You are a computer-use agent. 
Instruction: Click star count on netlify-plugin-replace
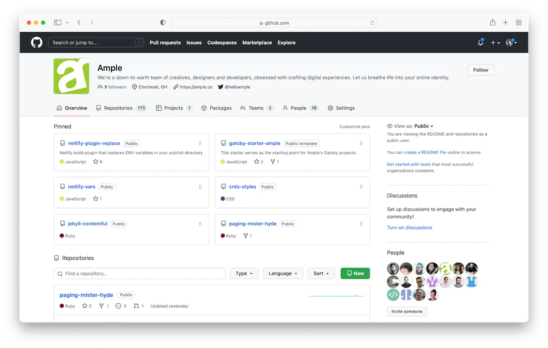pyautogui.click(x=98, y=162)
